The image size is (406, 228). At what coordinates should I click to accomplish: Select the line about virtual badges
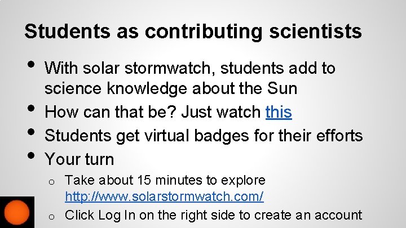(204, 136)
